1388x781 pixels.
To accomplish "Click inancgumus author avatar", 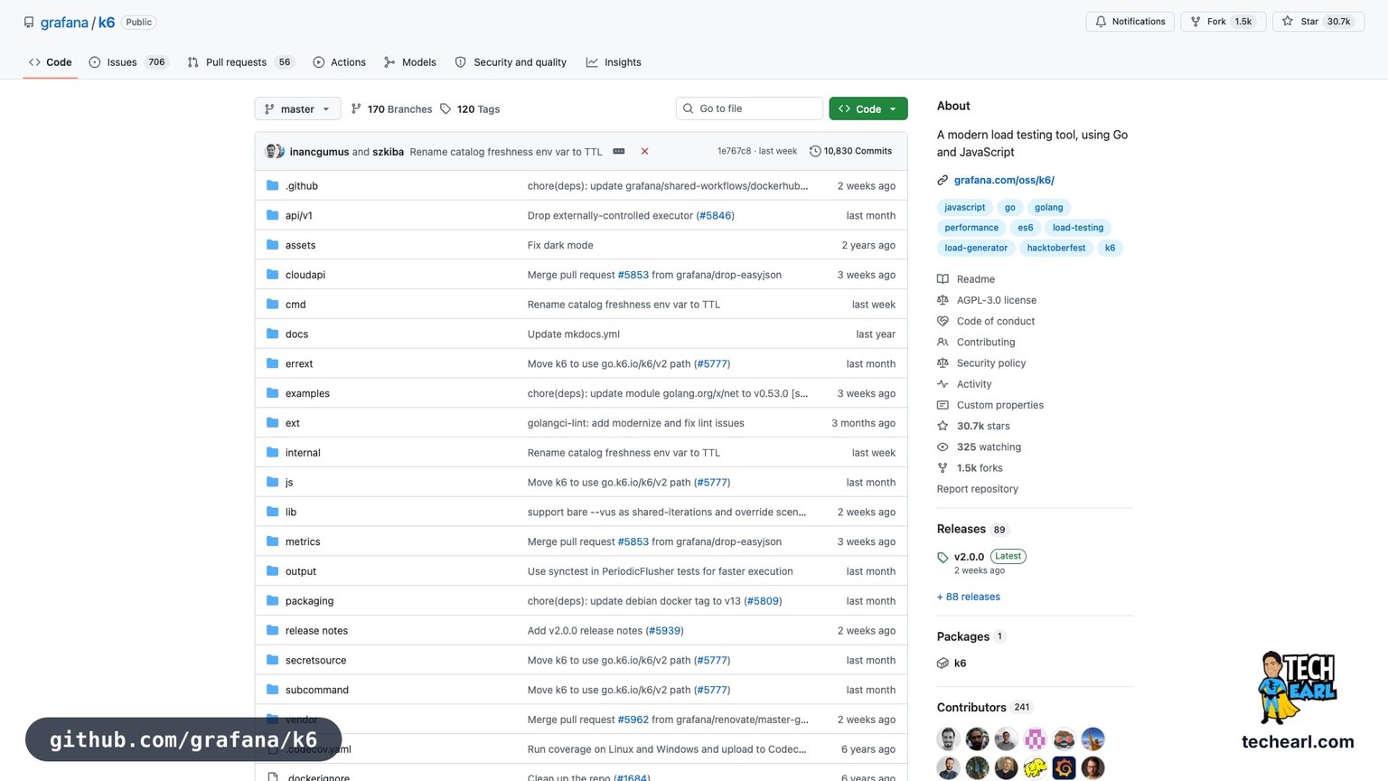I will (272, 151).
